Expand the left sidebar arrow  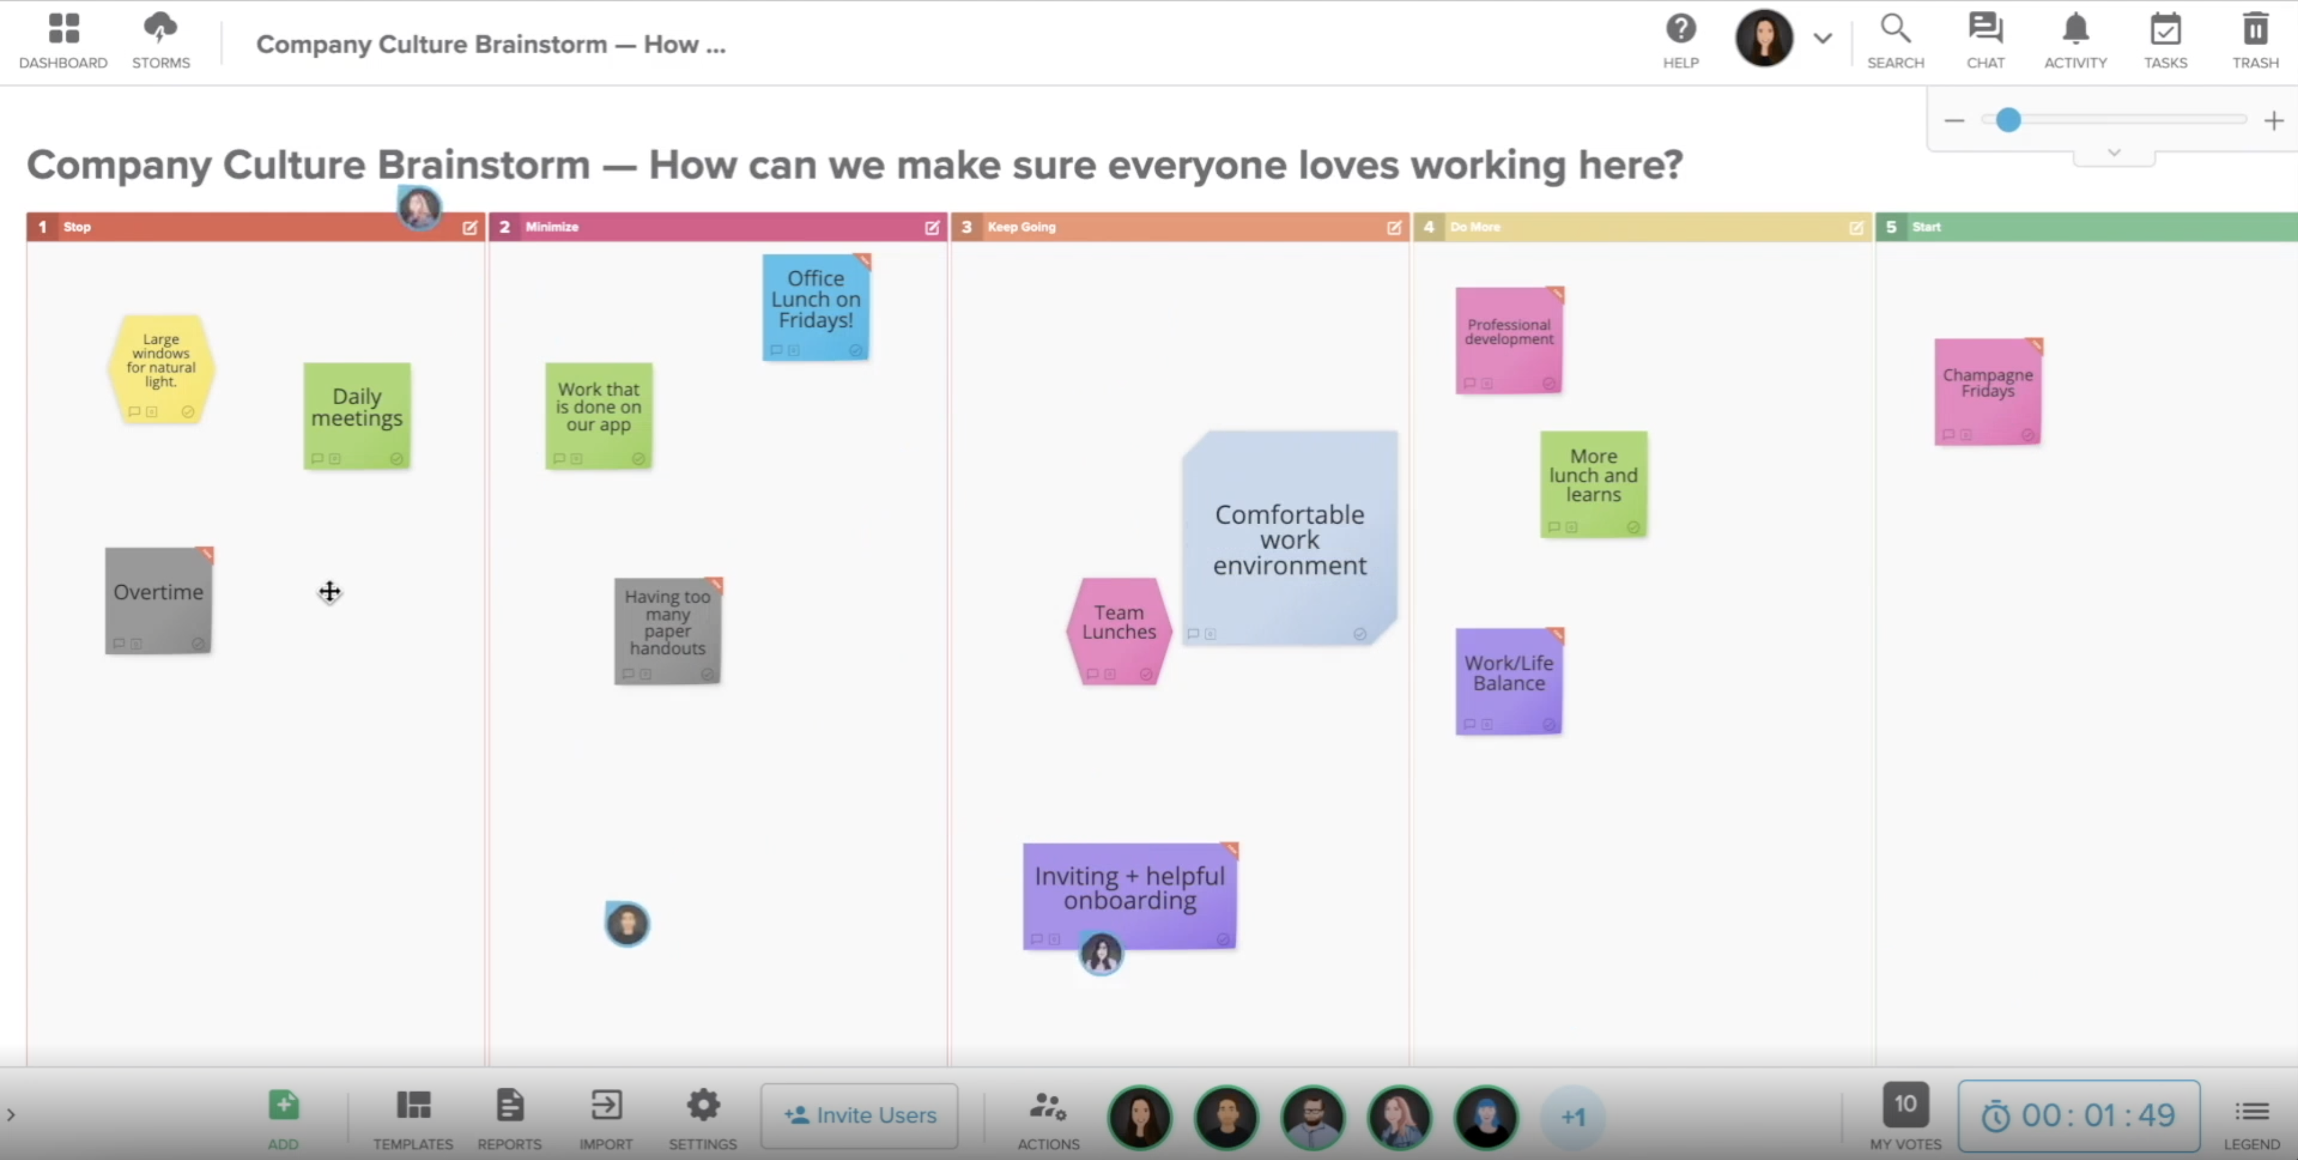(x=11, y=1114)
